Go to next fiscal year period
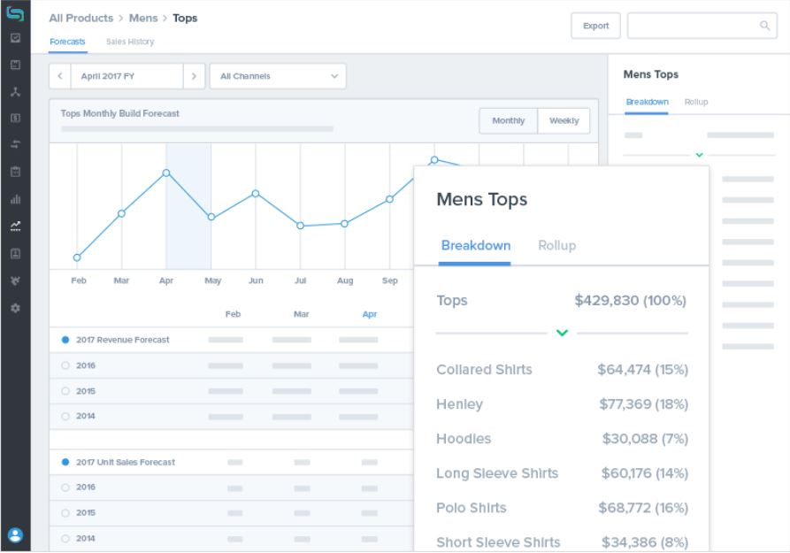 194,76
